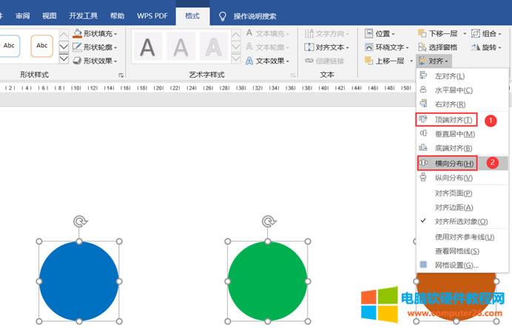Click Align Text (对齐文本) icon
Screen dimensions: 512x328
[309, 47]
